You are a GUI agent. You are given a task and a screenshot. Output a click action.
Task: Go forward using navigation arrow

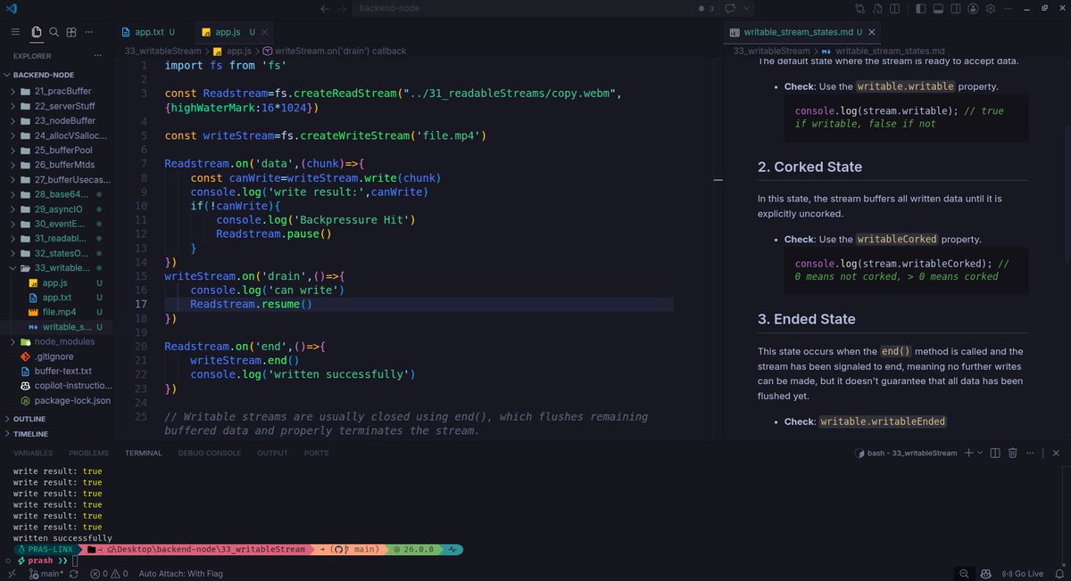(x=341, y=9)
